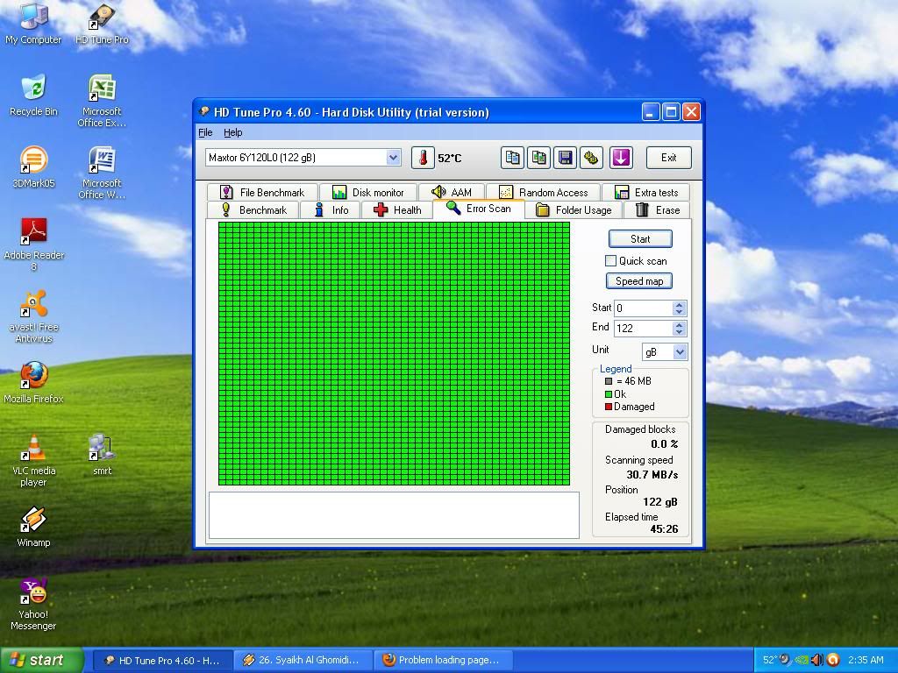Screen dimensions: 898x673
Task: Open My Computer desktop icon
Action: pyautogui.click(x=33, y=24)
